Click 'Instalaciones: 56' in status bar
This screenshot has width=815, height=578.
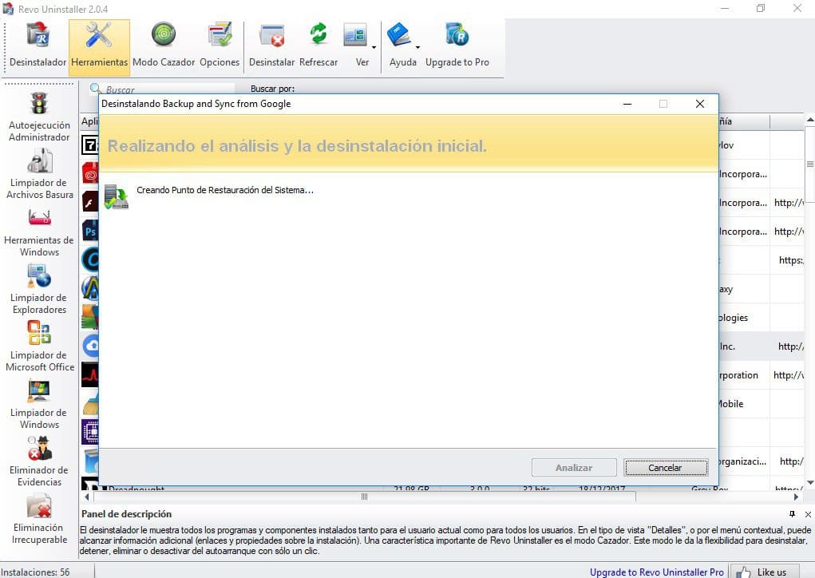(35, 572)
